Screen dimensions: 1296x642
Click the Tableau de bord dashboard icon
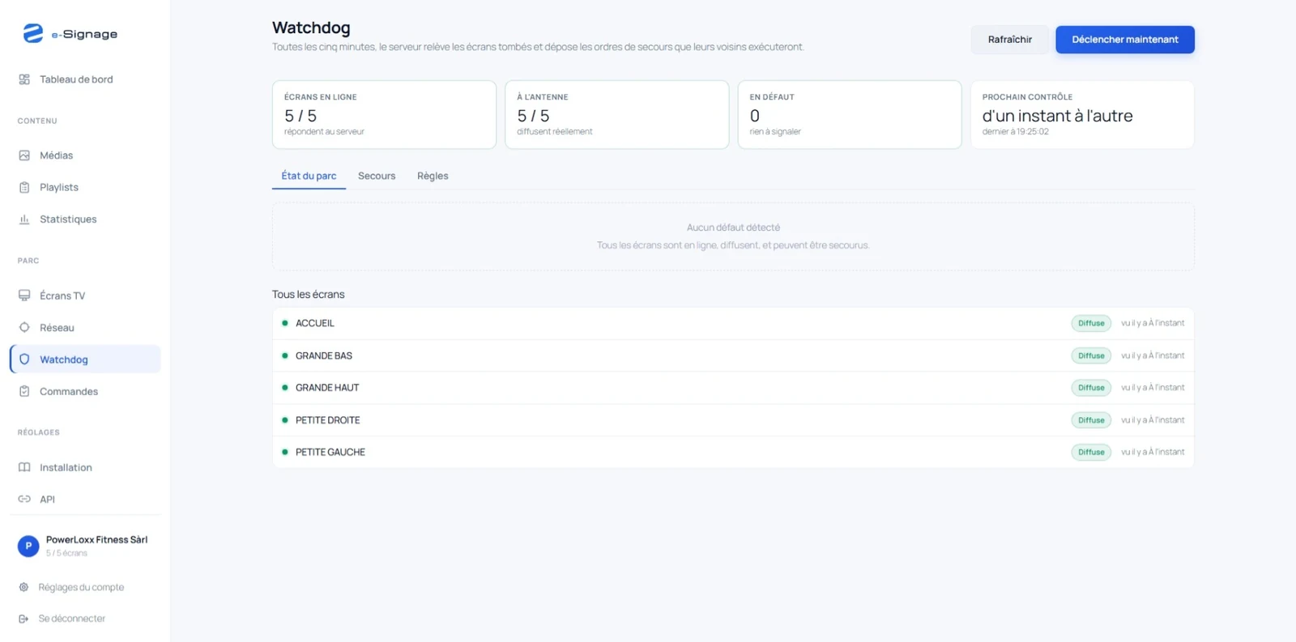24,79
